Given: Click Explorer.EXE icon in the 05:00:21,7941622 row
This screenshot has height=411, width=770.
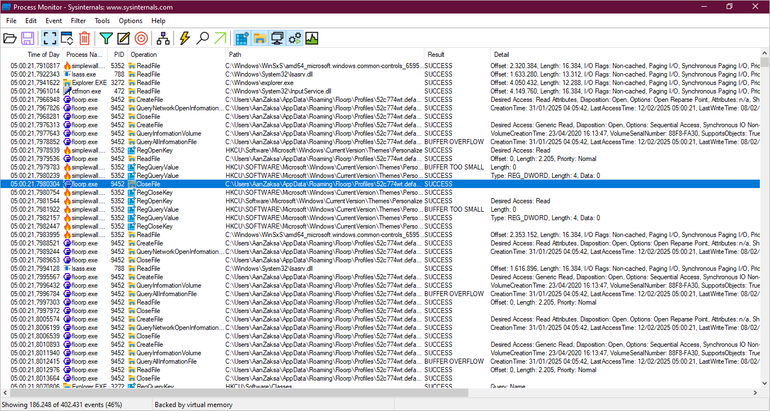Looking at the screenshot, I should point(67,83).
